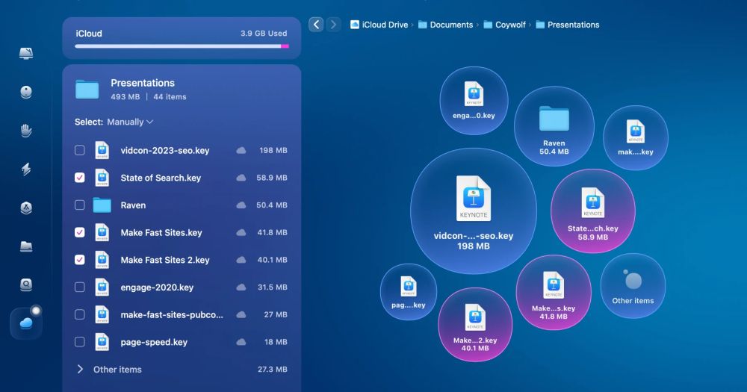Go to iCloud Drive in the breadcrumb path
The image size is (747, 392).
pos(385,25)
